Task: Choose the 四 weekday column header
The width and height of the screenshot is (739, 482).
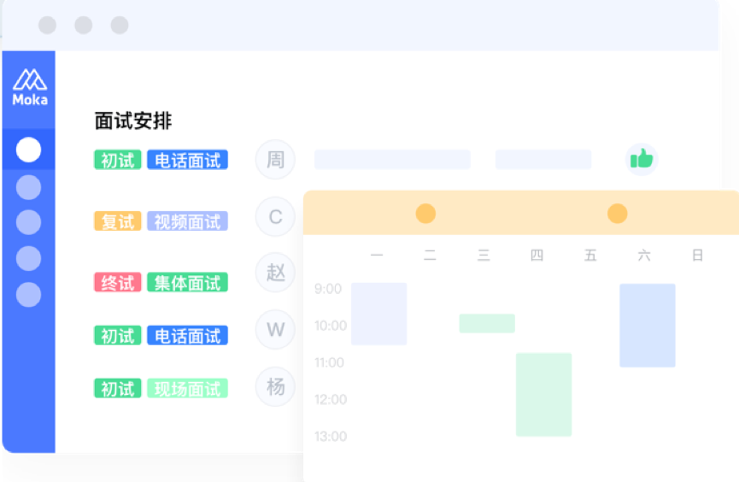Action: 537,256
